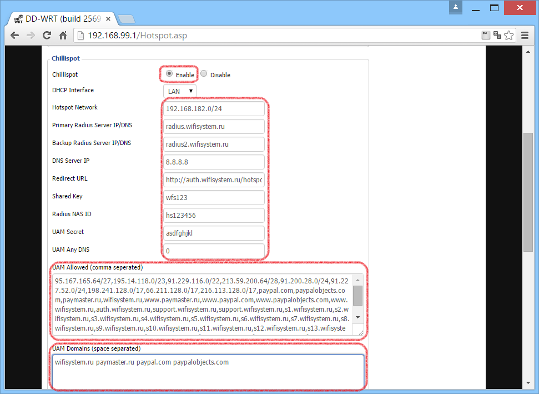
Task: Click the Chillispot section heading
Action: (66, 58)
